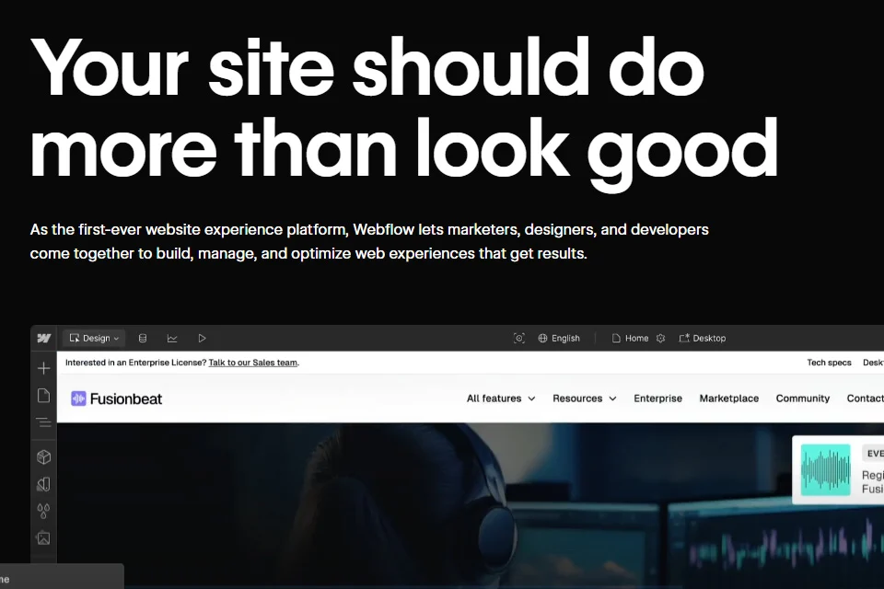Click the focus target icon left of English
884x589 pixels.
pyautogui.click(x=519, y=338)
